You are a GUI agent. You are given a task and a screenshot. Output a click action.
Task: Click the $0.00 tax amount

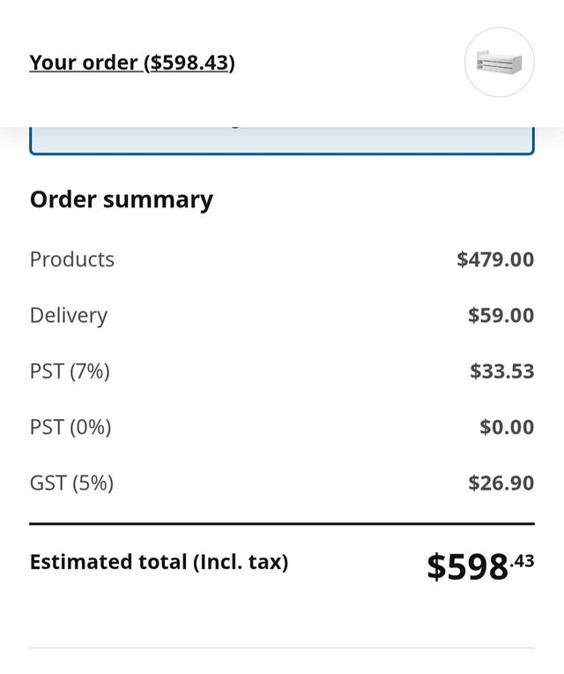click(x=507, y=427)
